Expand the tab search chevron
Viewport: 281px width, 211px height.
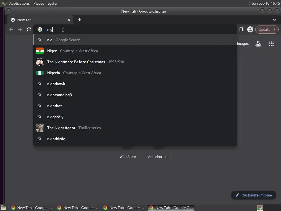point(274,20)
